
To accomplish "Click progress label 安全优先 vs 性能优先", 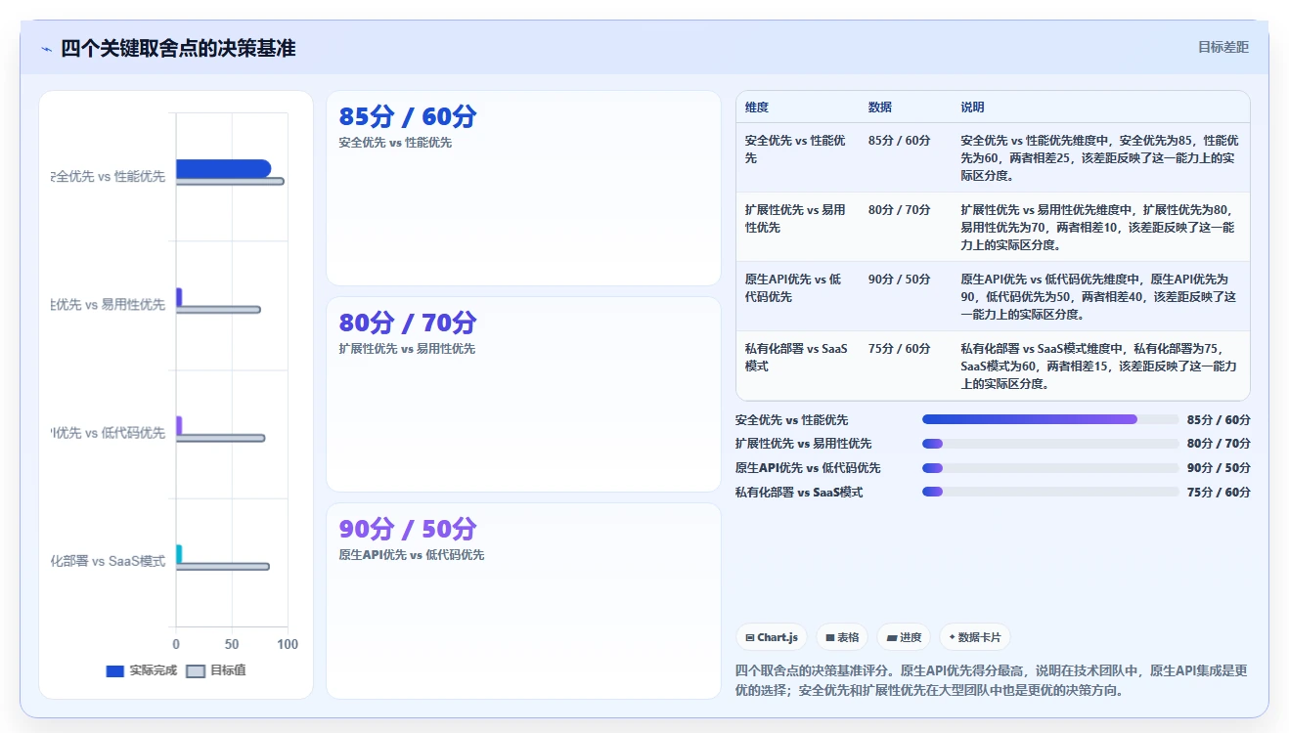I will pyautogui.click(x=791, y=420).
